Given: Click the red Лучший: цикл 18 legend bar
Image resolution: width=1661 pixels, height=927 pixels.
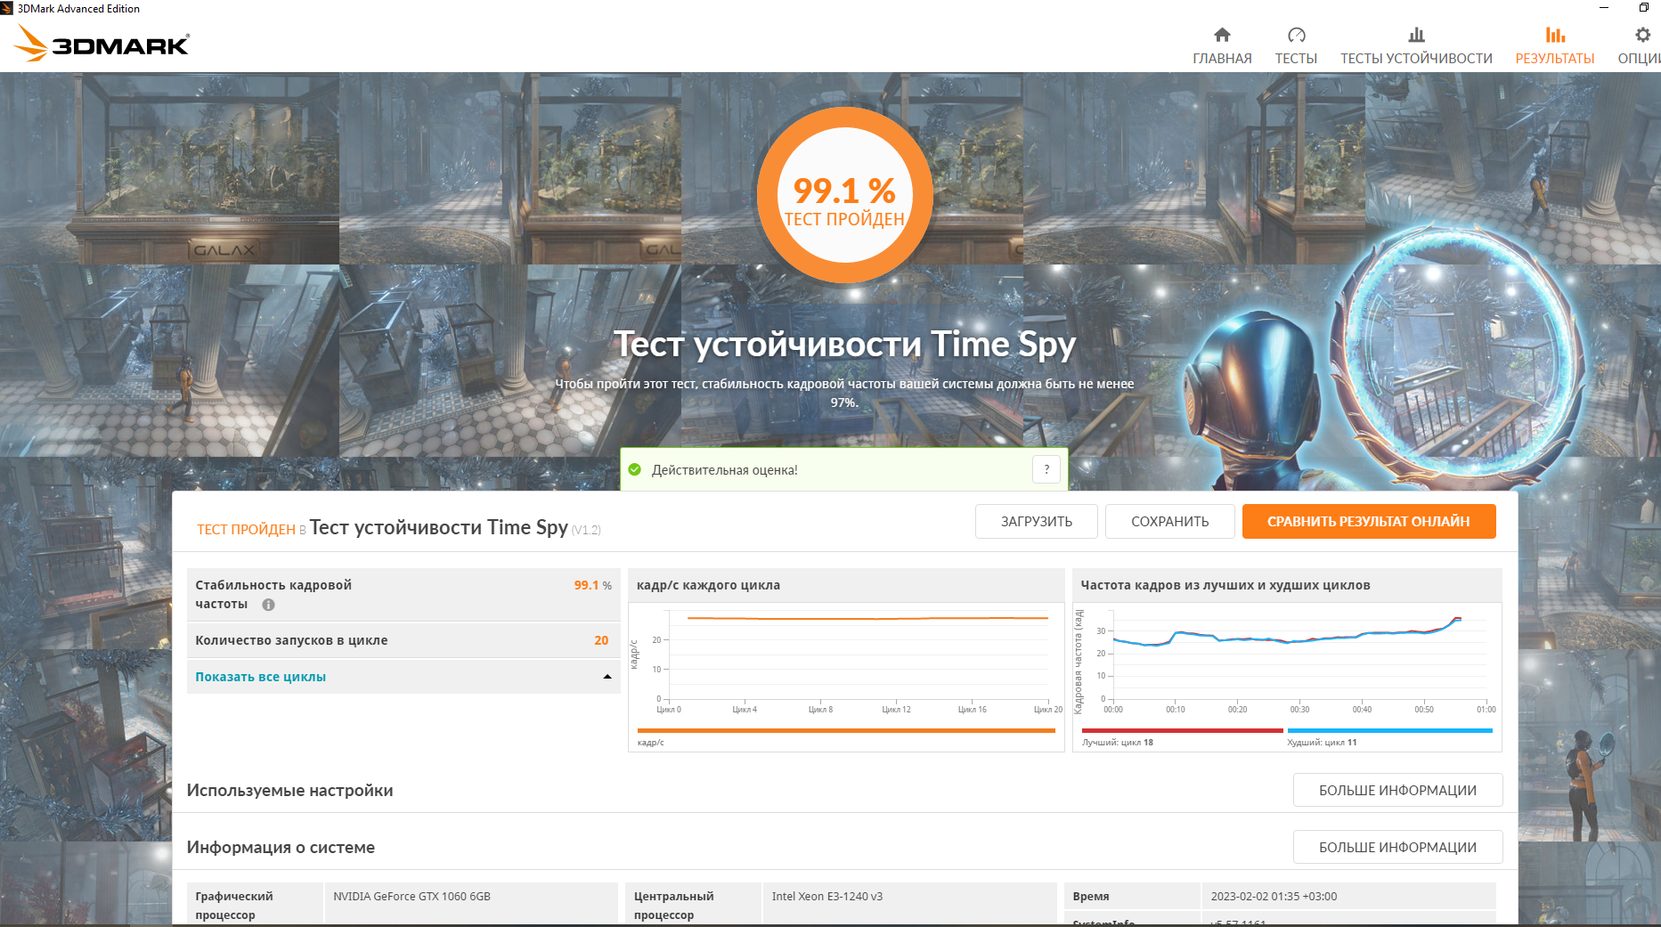Looking at the screenshot, I should 1182,731.
